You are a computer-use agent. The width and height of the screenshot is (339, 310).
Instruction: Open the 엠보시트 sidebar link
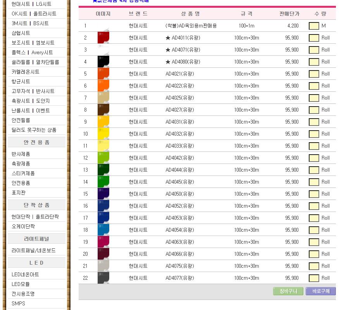tap(45, 43)
